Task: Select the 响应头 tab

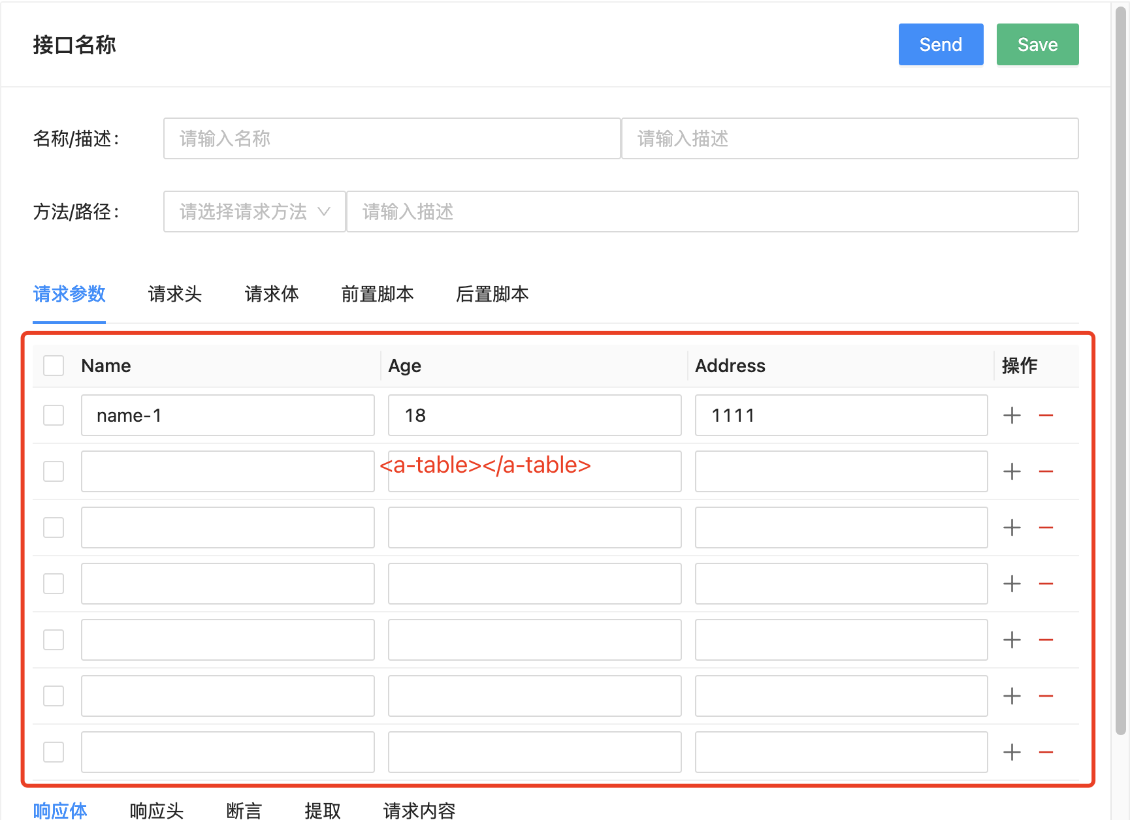Action: pyautogui.click(x=157, y=810)
